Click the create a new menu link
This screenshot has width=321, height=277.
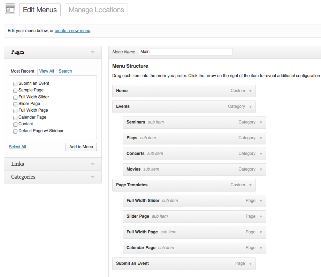tap(72, 31)
